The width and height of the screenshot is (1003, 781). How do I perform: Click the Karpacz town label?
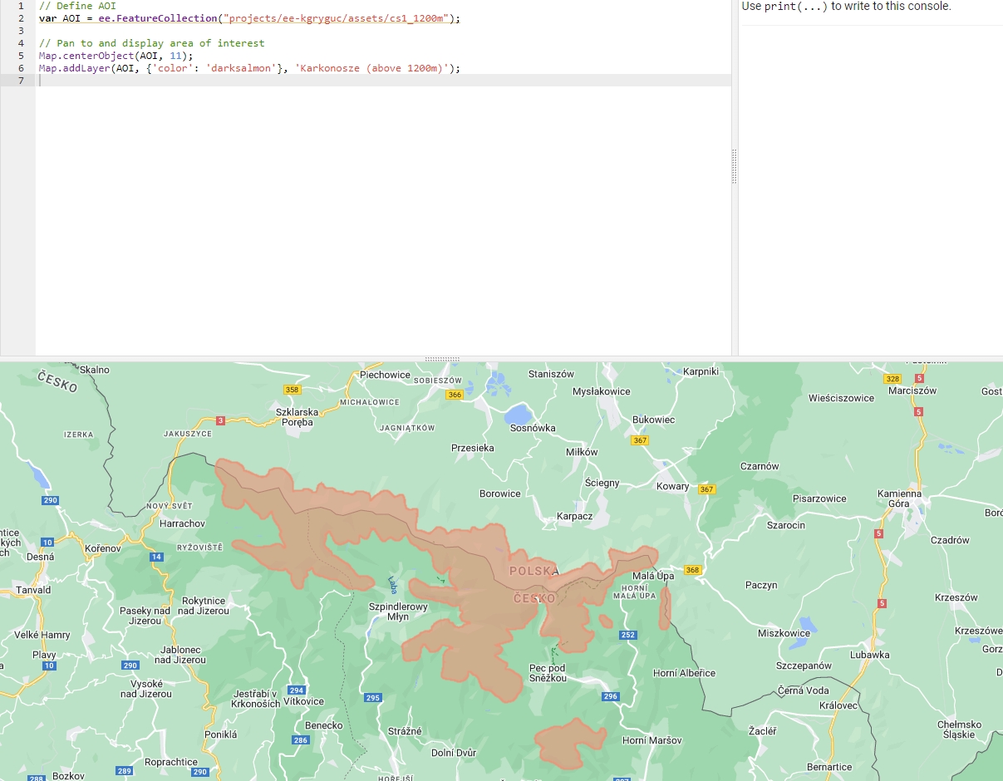click(574, 516)
